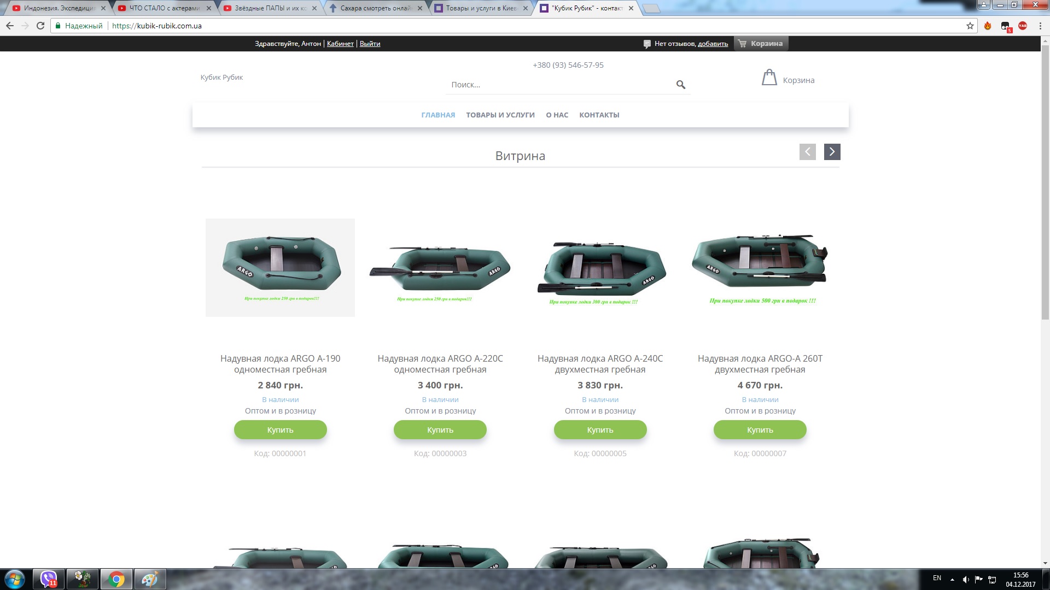The width and height of the screenshot is (1050, 590).
Task: Open the ARGO A-240C product title
Action: pyautogui.click(x=600, y=364)
